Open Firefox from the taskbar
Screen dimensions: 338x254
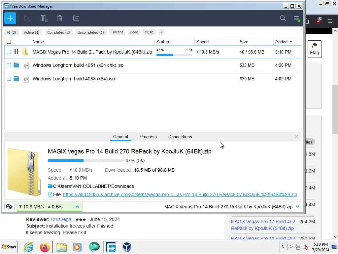[x=45, y=247]
